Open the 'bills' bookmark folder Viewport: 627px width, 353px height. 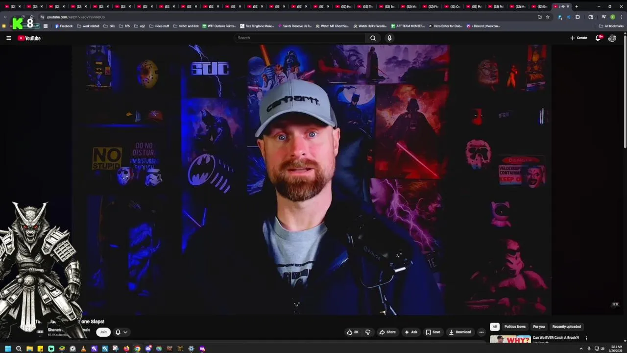tap(108, 26)
